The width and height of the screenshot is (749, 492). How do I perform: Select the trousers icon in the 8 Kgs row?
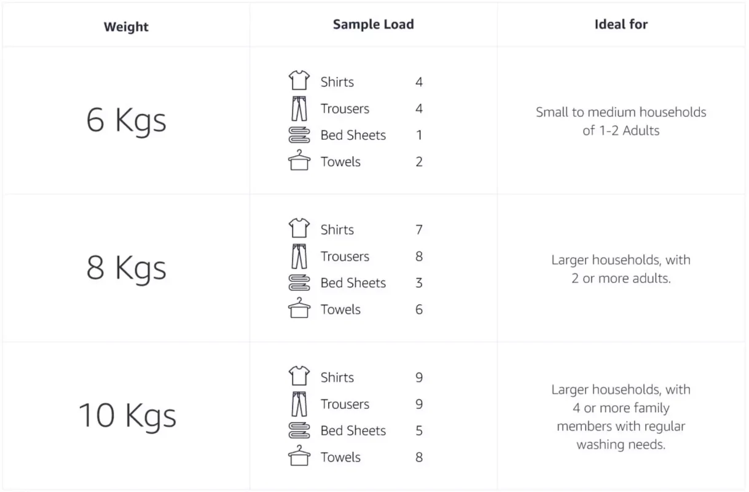(x=299, y=256)
